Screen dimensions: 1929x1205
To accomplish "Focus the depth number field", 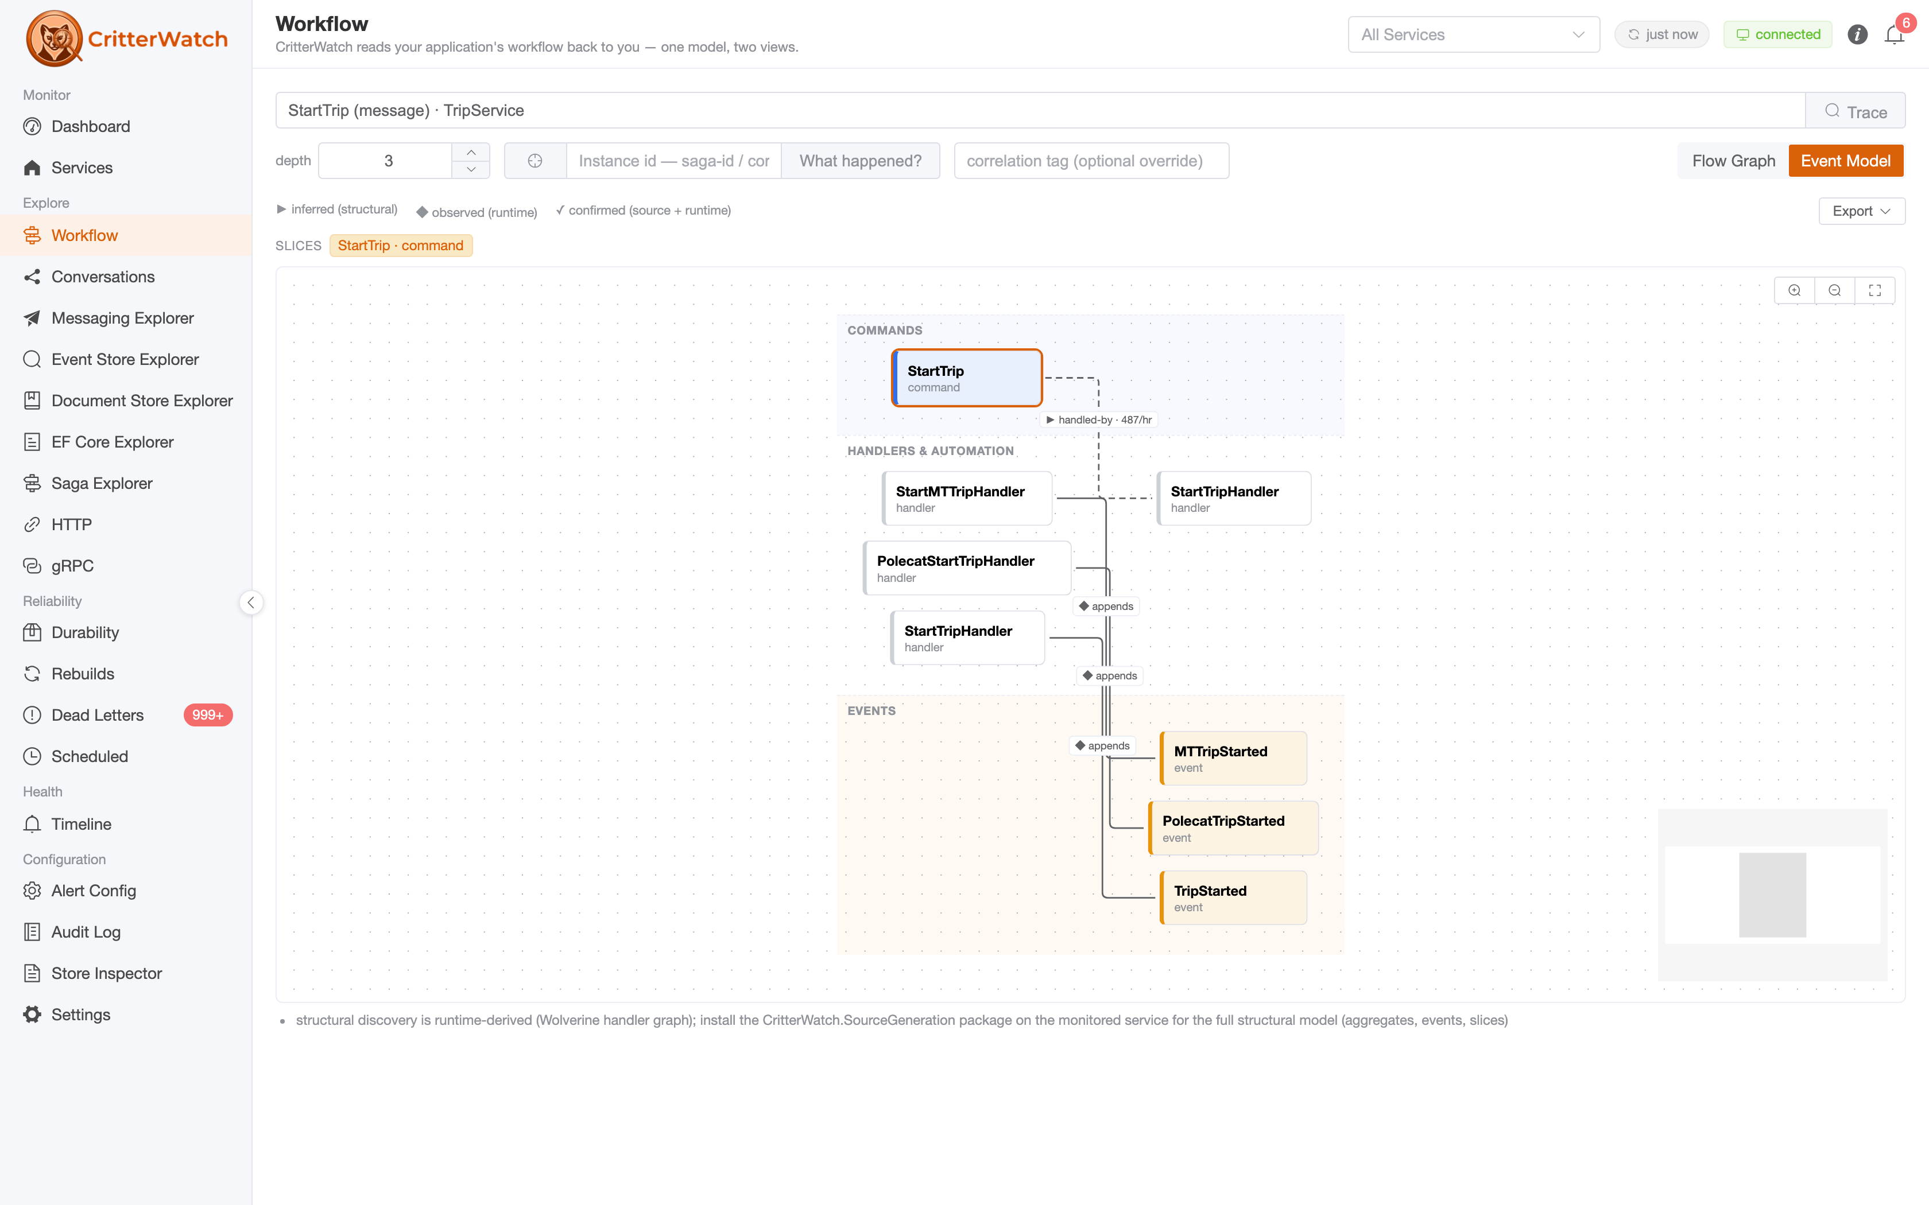I will pos(386,161).
